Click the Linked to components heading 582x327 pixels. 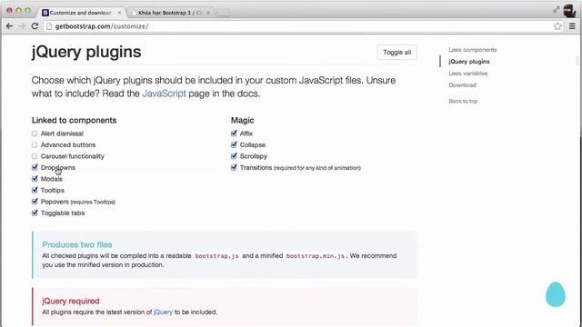(x=74, y=120)
